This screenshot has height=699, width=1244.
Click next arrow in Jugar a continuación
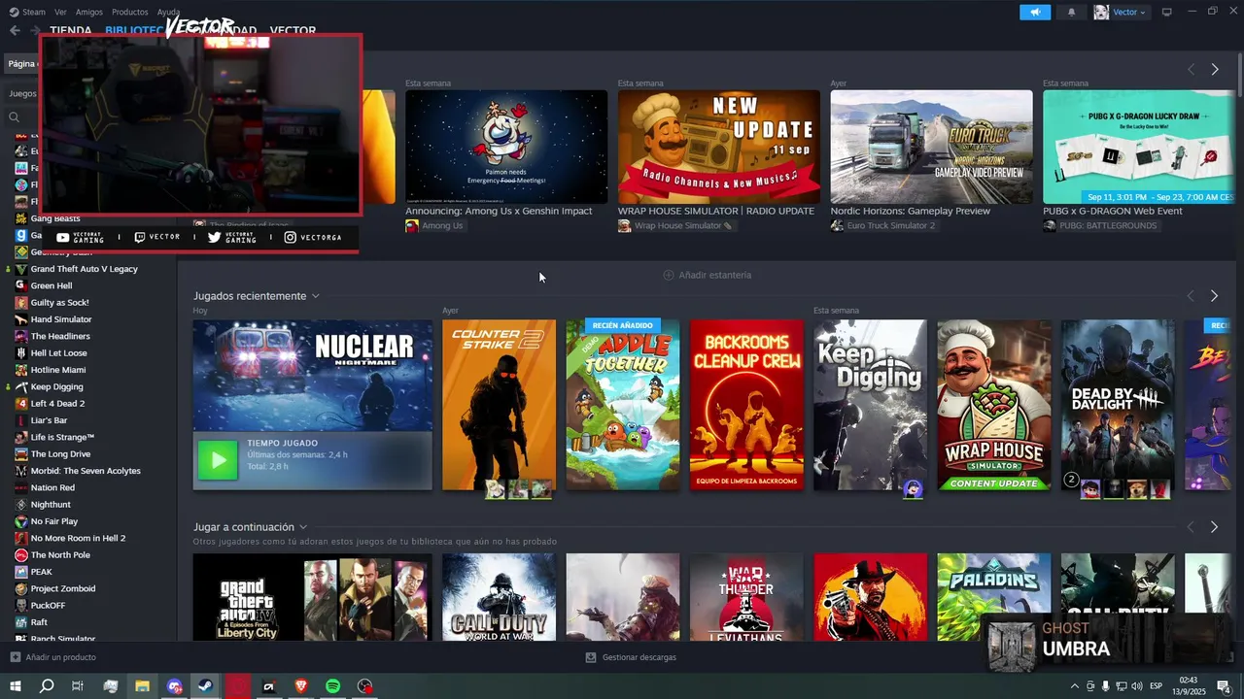tap(1214, 527)
